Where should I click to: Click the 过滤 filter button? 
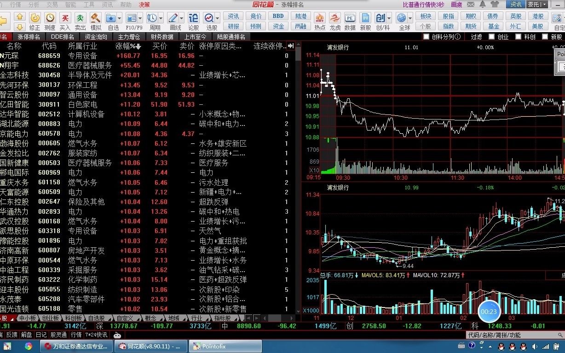477,37
